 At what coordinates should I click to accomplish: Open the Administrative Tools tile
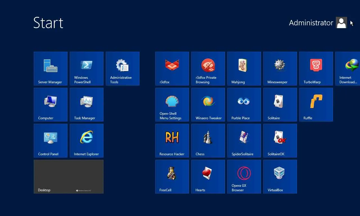pyautogui.click(x=123, y=69)
